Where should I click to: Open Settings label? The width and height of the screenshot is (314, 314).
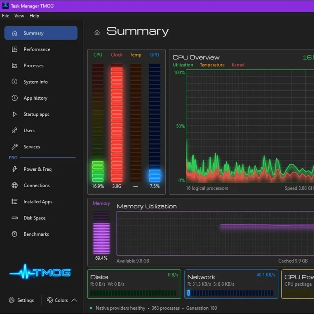[x=26, y=300]
